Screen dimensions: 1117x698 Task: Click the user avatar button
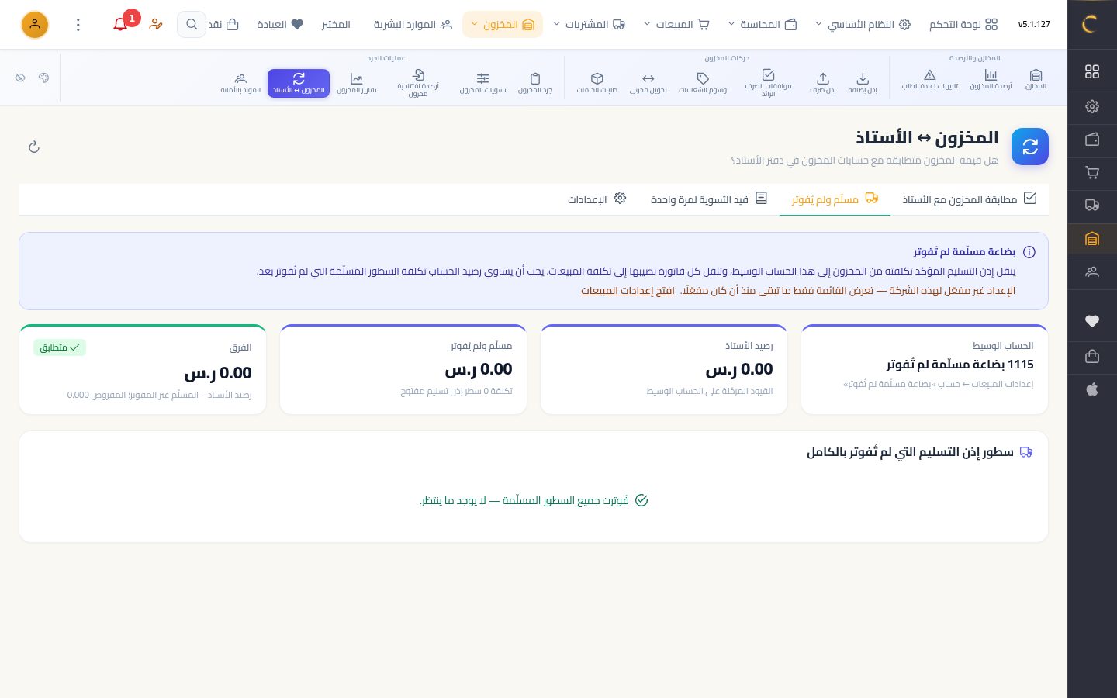click(x=34, y=25)
